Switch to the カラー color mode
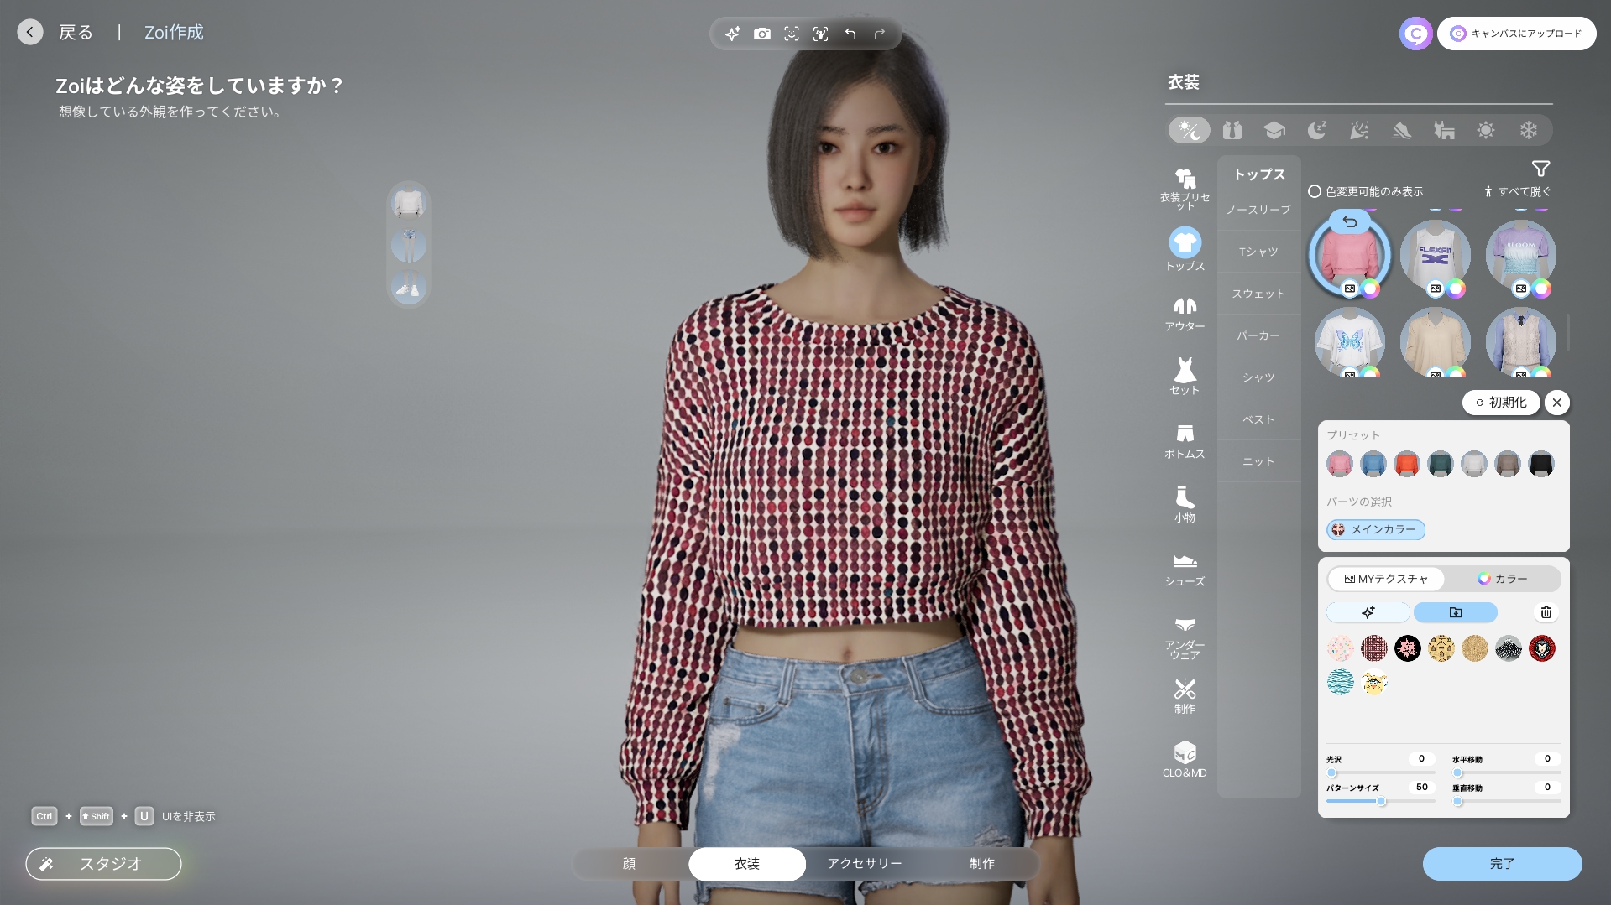Viewport: 1611px width, 905px height. pyautogui.click(x=1503, y=579)
